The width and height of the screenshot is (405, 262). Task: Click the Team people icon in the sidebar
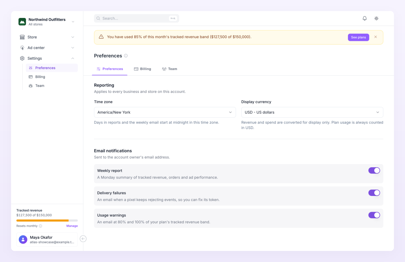click(31, 86)
